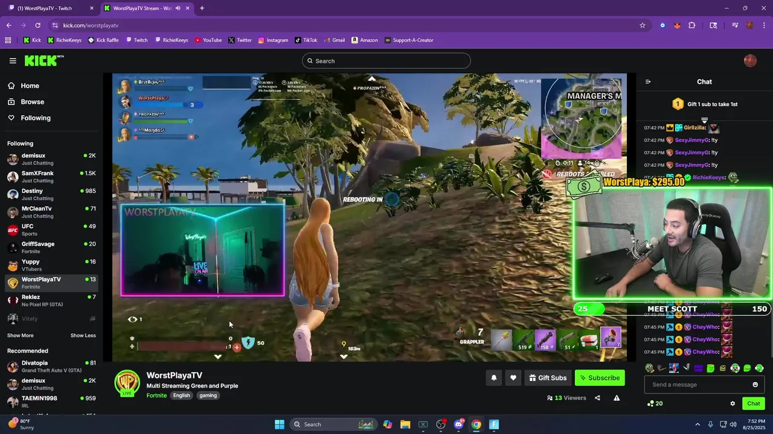
Task: Collapse the chat panel with the arrow icon
Action: tap(648, 82)
